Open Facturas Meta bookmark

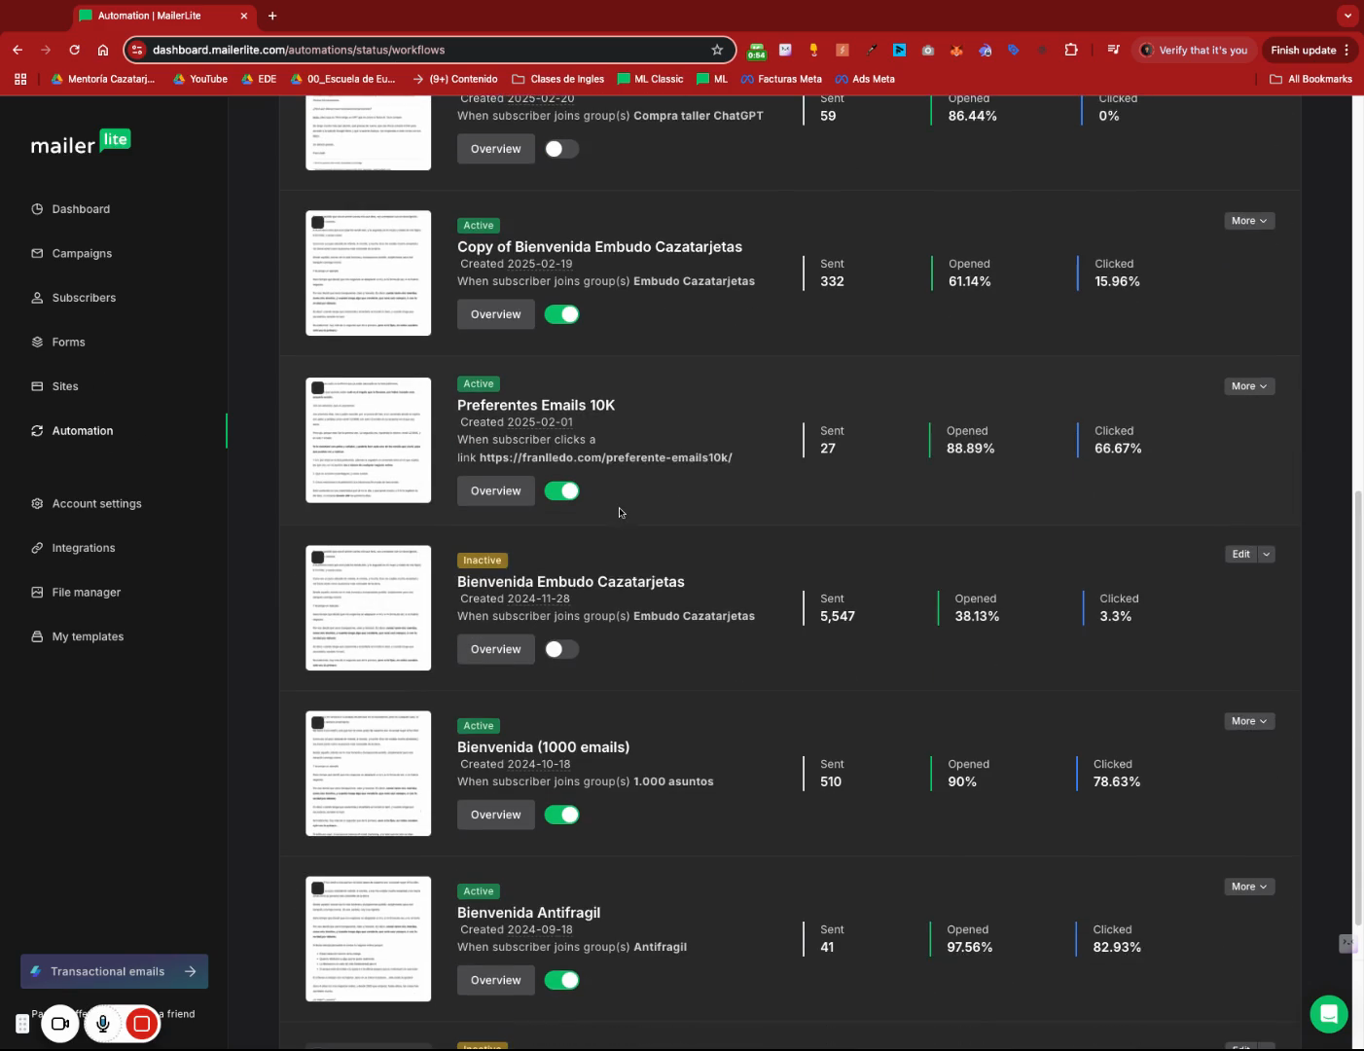coord(781,79)
